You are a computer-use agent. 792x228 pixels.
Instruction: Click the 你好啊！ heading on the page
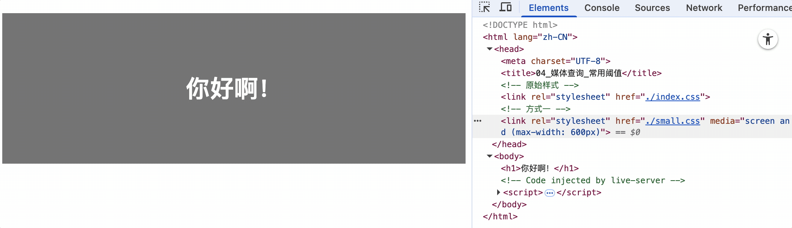pos(228,88)
